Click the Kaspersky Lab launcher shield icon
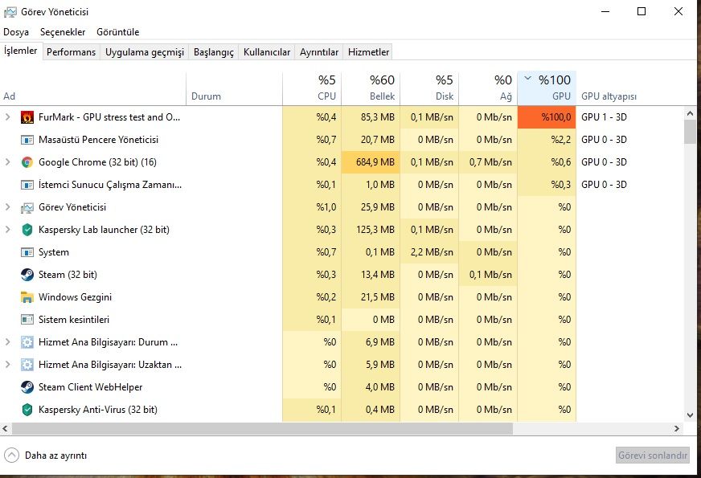The width and height of the screenshot is (701, 478). point(27,230)
